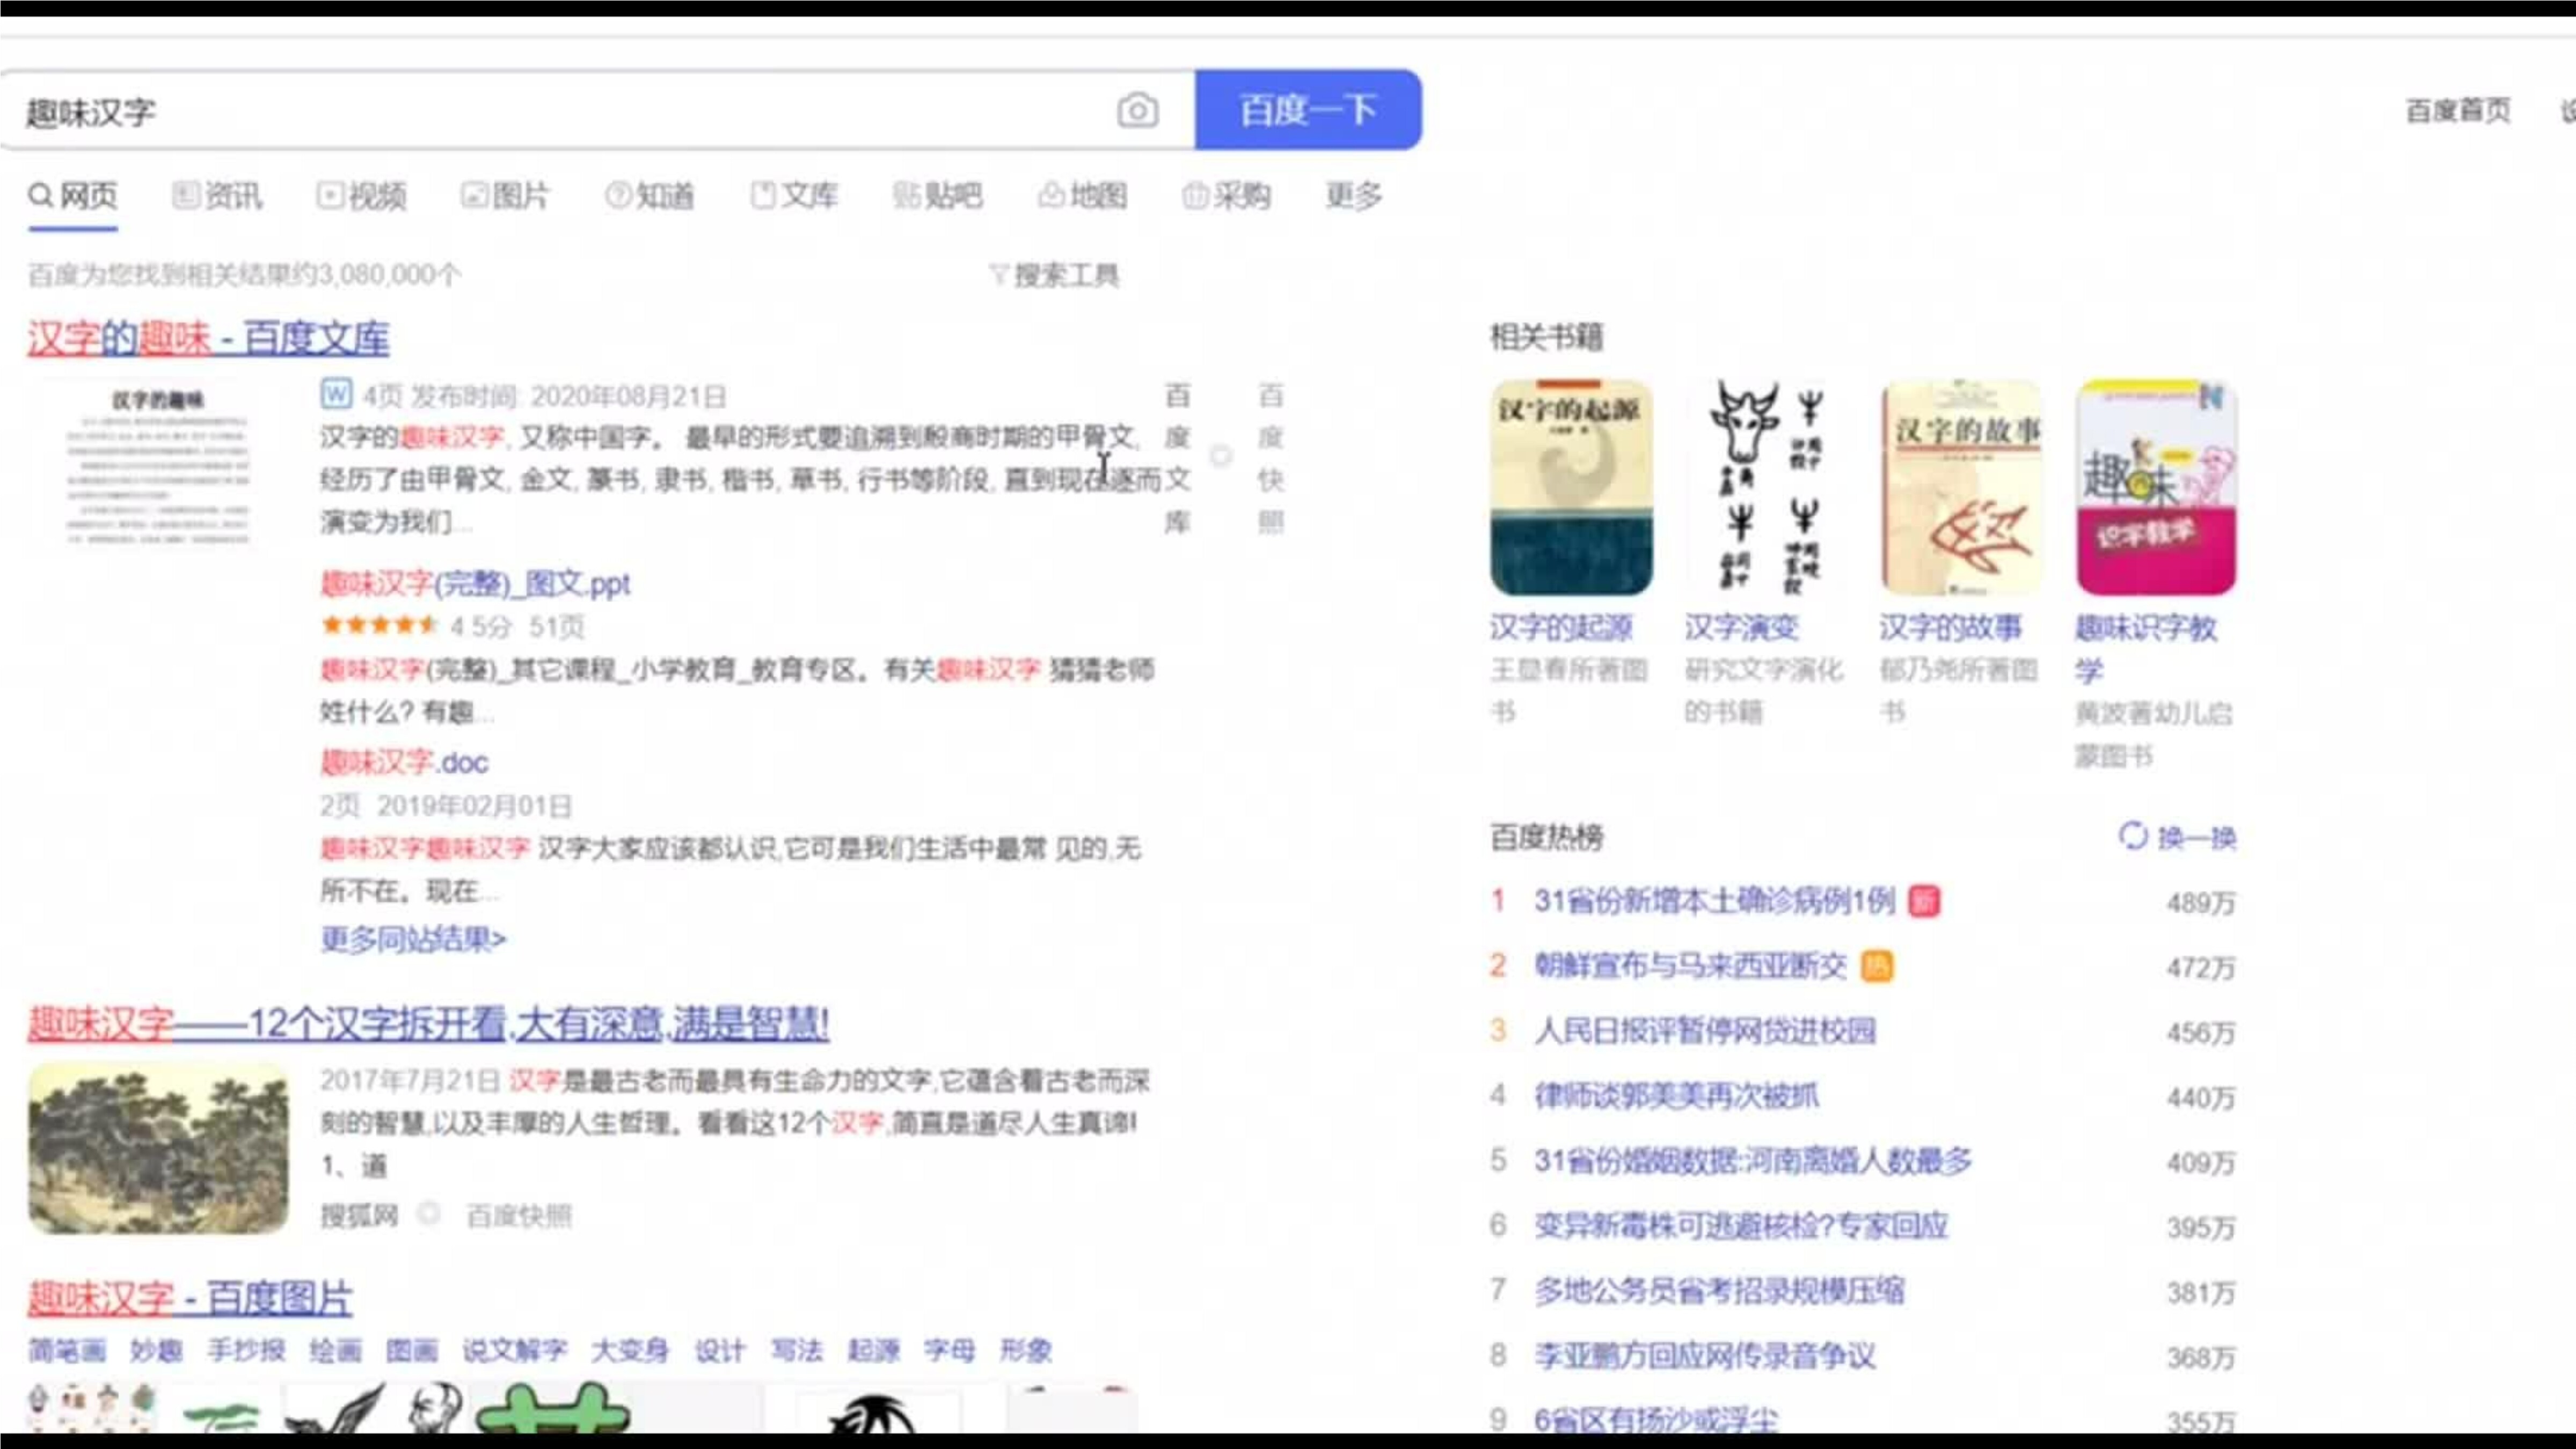The height and width of the screenshot is (1449, 2576).
Task: Open hot item 31省份婚姻数据:河南离婚人数最多
Action: (x=1753, y=1161)
